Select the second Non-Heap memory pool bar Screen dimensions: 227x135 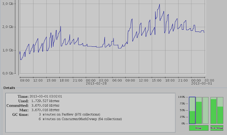pos(220,110)
